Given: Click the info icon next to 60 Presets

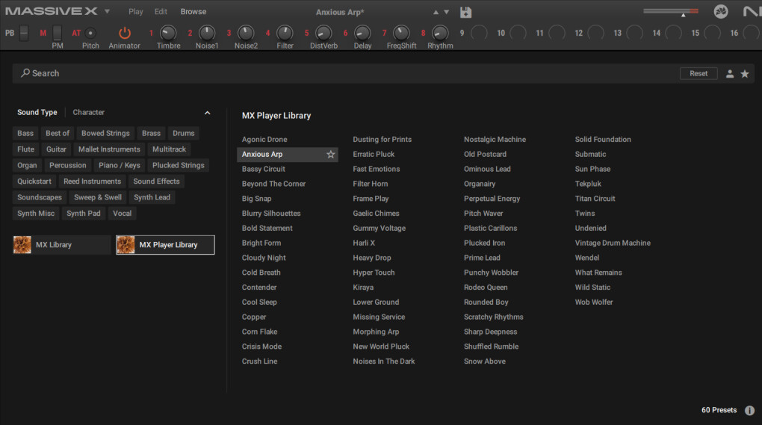Looking at the screenshot, I should point(749,410).
